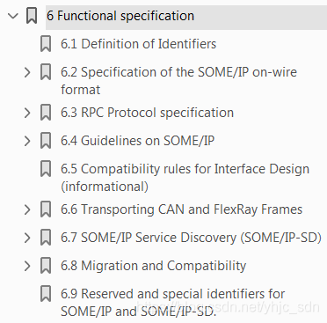
Task: Expand 6.6 Transporting CAN and FlexRay Frames
Action: point(27,209)
